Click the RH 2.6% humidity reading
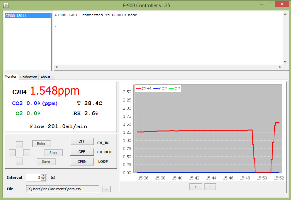The image size is (291, 200). 86,113
